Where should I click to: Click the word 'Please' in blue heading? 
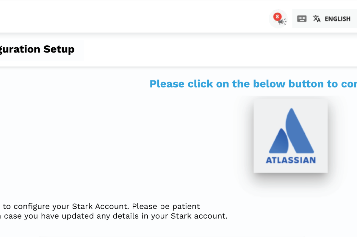pyautogui.click(x=167, y=84)
